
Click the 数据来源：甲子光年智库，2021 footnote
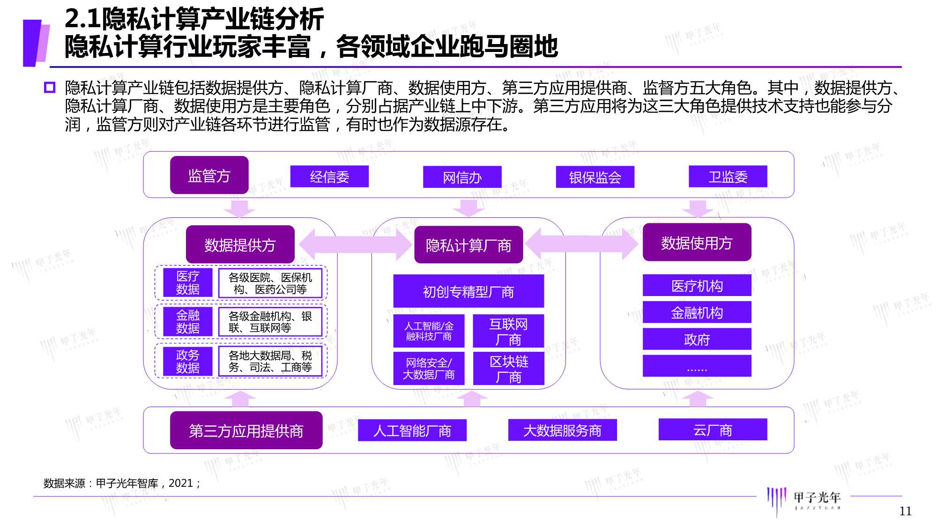tap(122, 483)
